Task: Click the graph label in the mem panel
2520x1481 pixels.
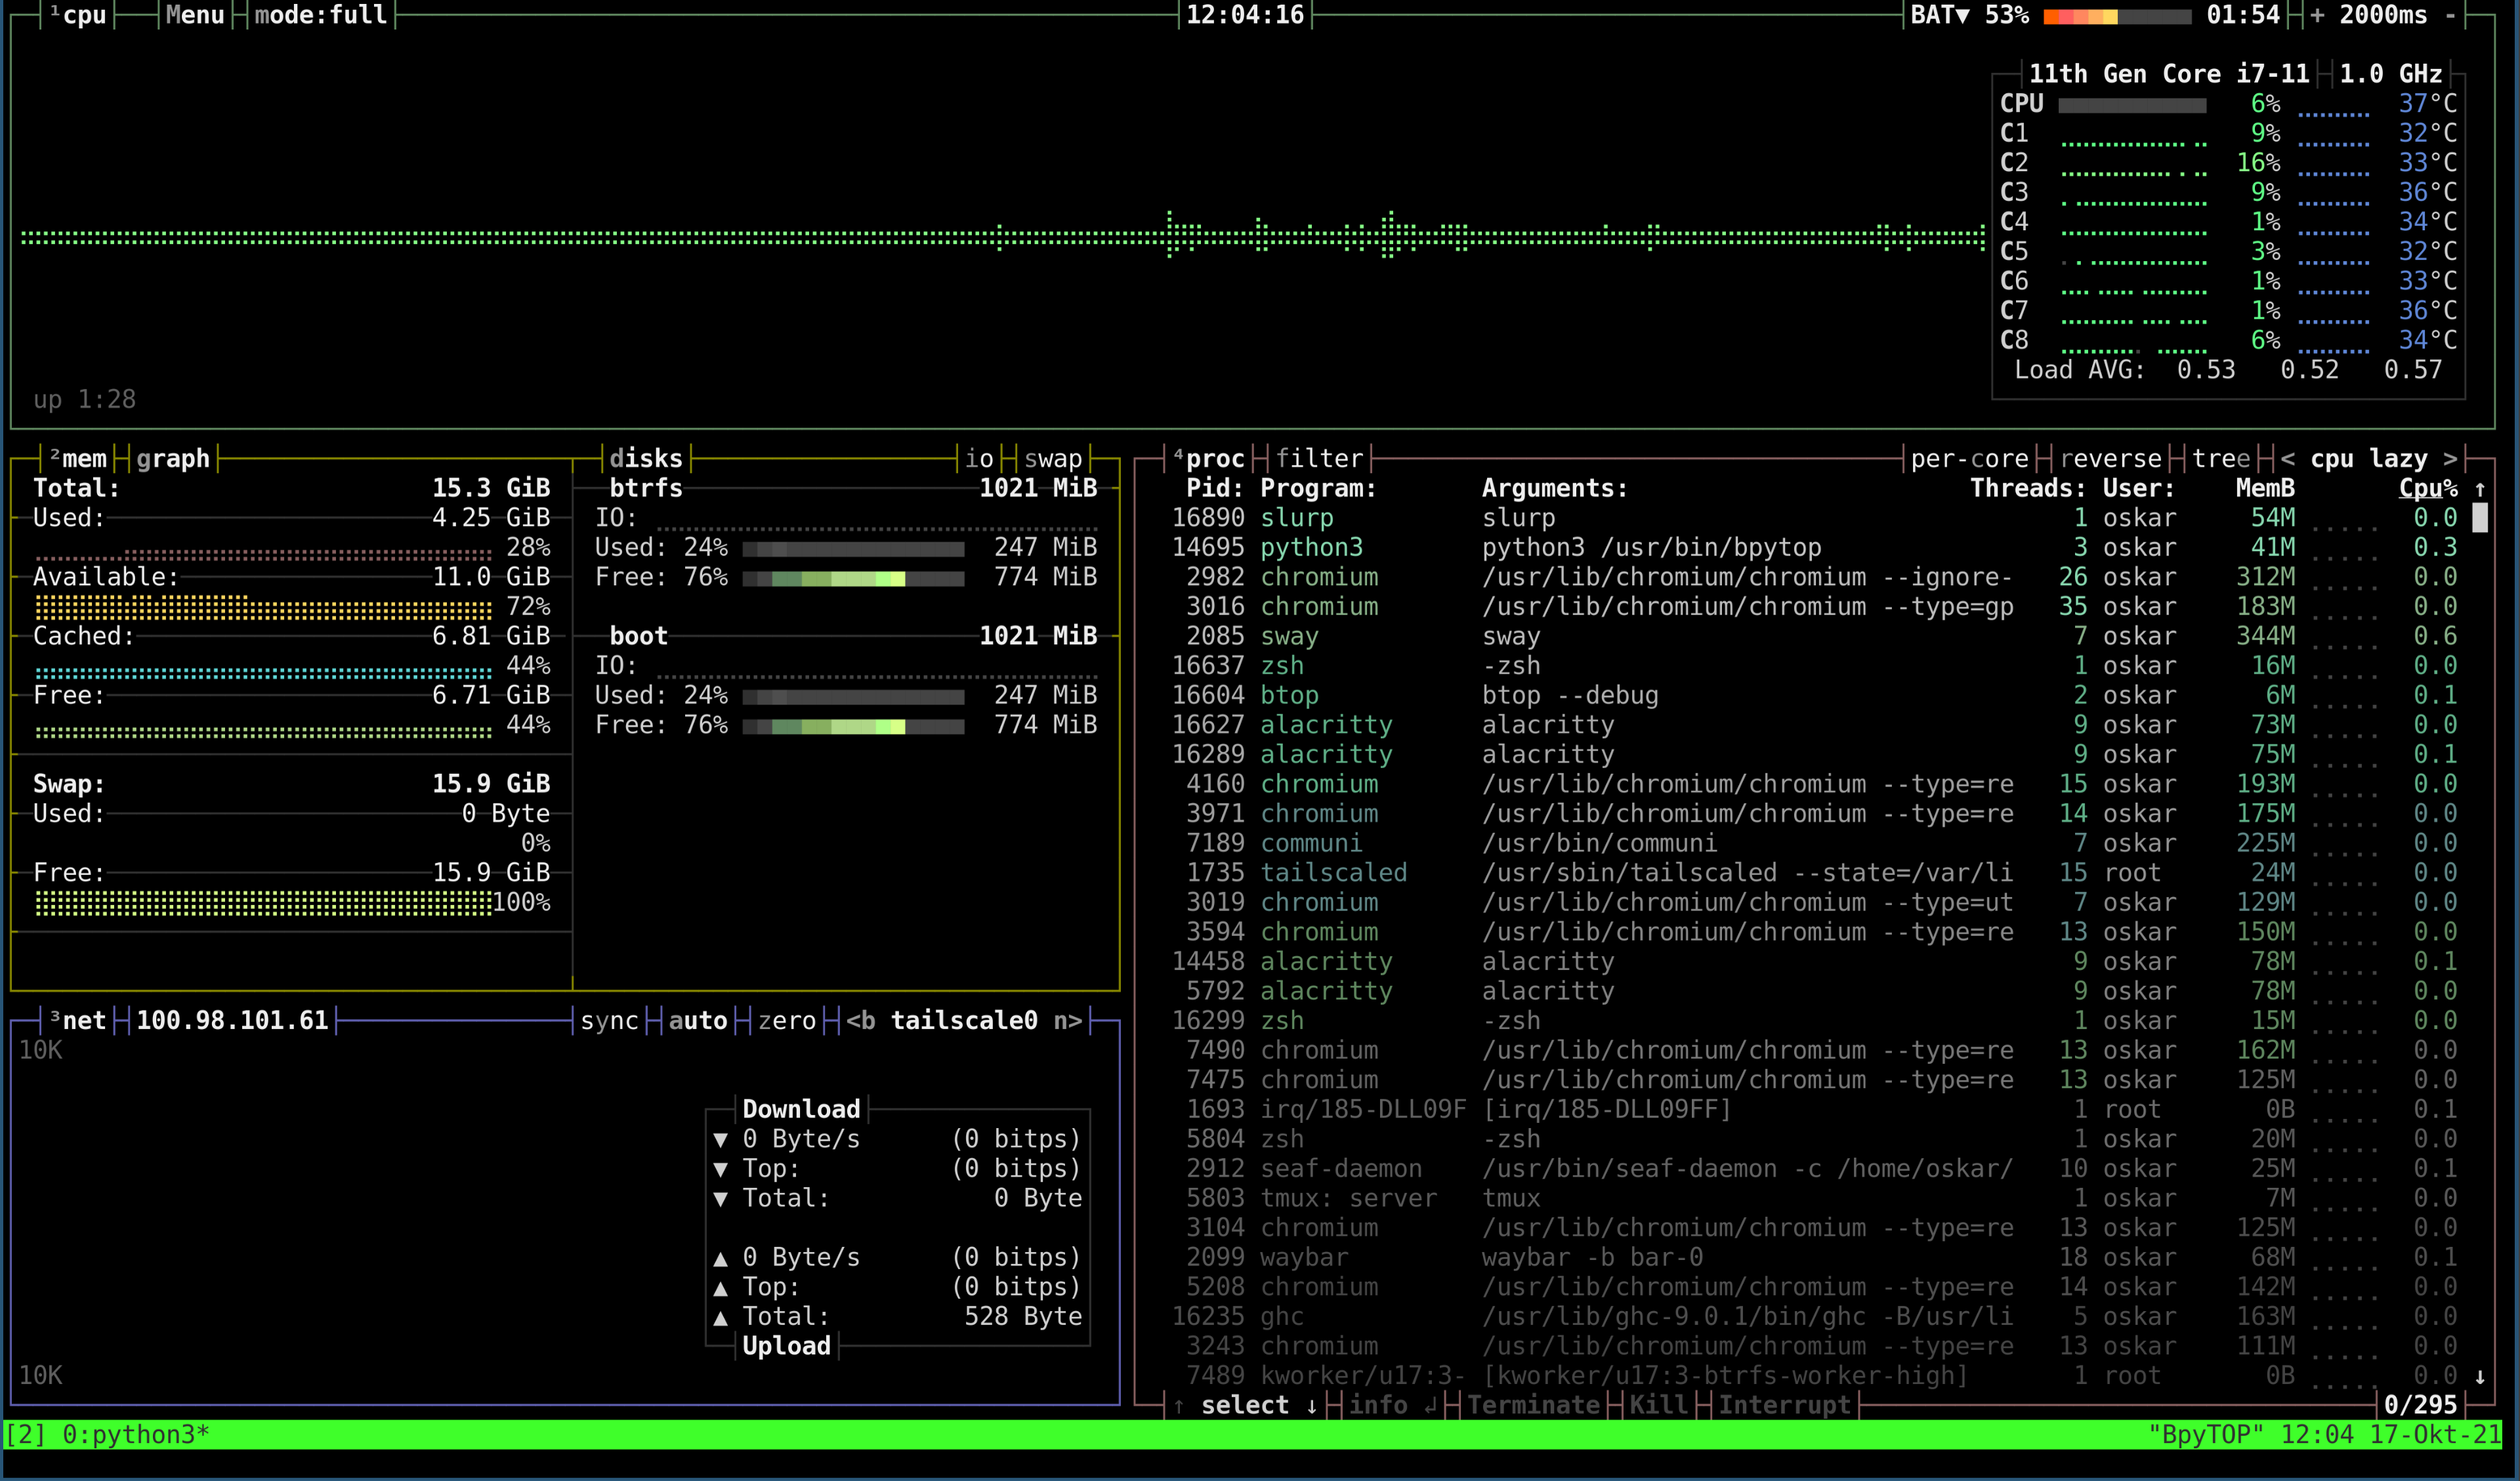Action: tap(173, 458)
